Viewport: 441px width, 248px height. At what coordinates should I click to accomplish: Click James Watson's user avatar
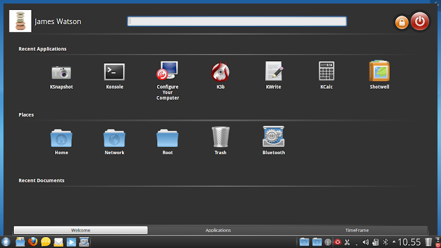[x=20, y=21]
